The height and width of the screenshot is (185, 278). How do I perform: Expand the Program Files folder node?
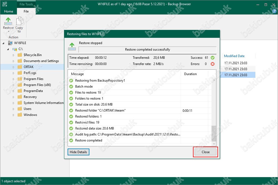[x=13, y=79]
